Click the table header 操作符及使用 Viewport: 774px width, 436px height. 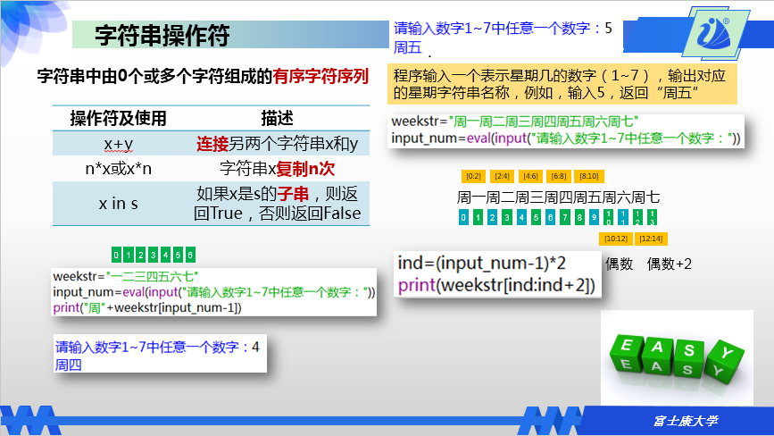point(118,119)
